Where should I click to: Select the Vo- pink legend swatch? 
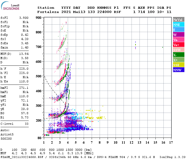pyautogui.click(x=179, y=40)
